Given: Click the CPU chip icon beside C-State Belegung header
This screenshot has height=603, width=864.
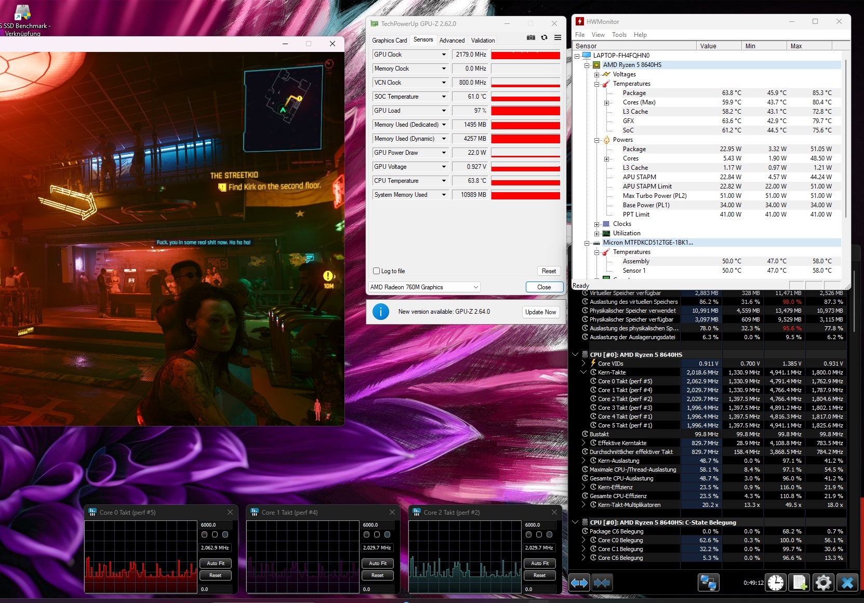Looking at the screenshot, I should pyautogui.click(x=585, y=522).
